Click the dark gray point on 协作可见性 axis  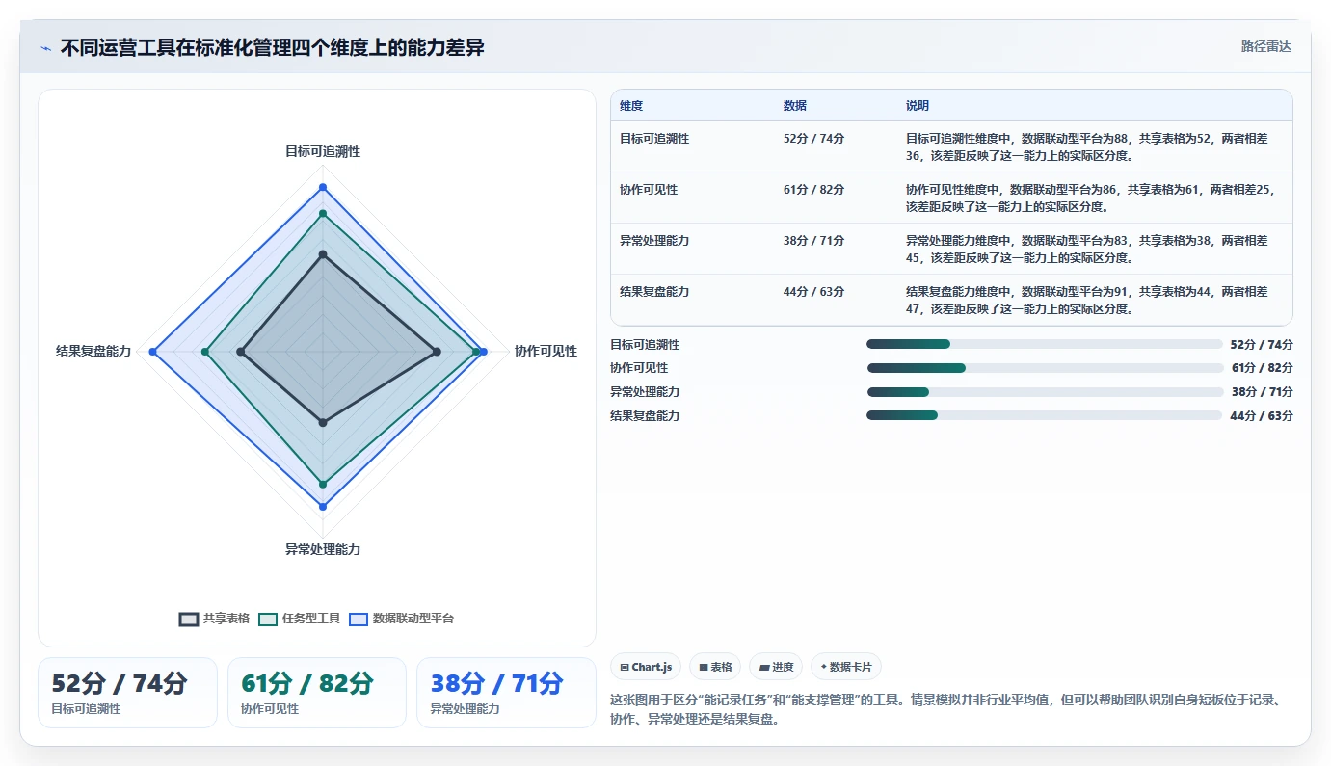(x=437, y=352)
